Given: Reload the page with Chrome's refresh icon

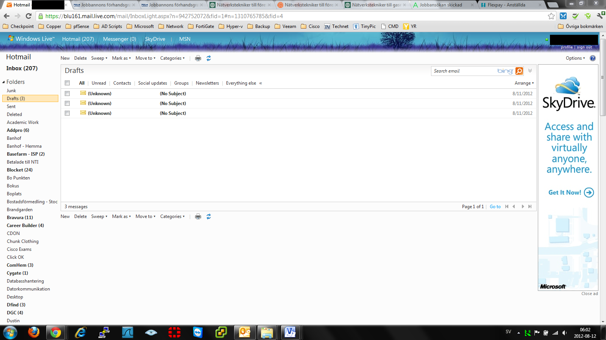Looking at the screenshot, I should click(x=28, y=16).
